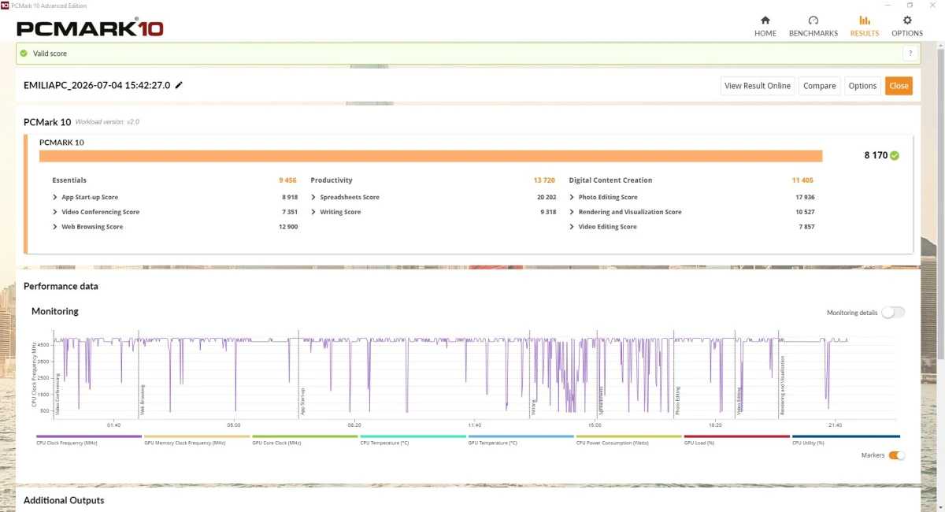Click the orange Close button
Screen dimensions: 945x512
899,86
